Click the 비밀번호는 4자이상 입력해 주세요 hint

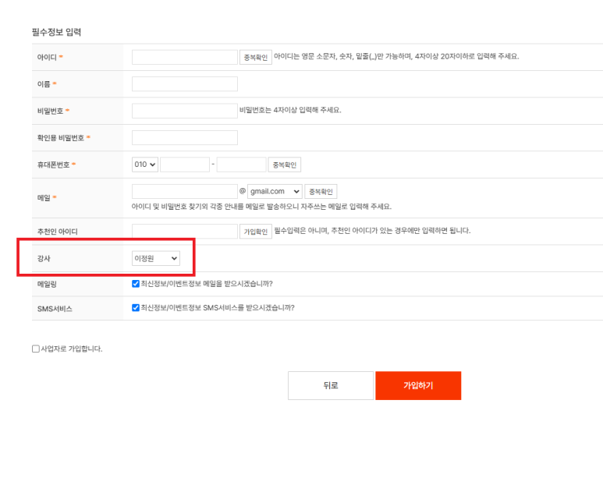coord(290,110)
